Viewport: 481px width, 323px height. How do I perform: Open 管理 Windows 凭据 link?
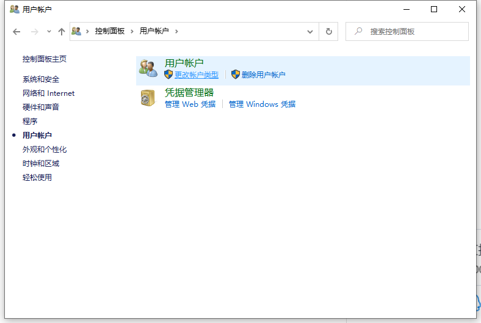(x=262, y=104)
